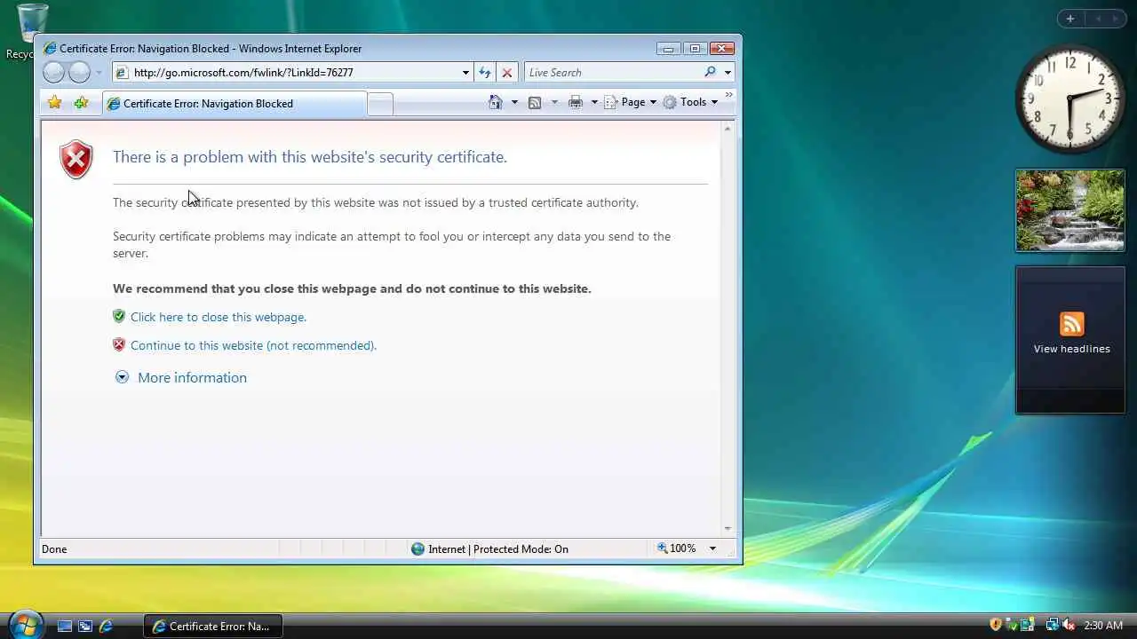Click the Internet Protected Mode status zone
1137x639 pixels.
click(x=489, y=548)
